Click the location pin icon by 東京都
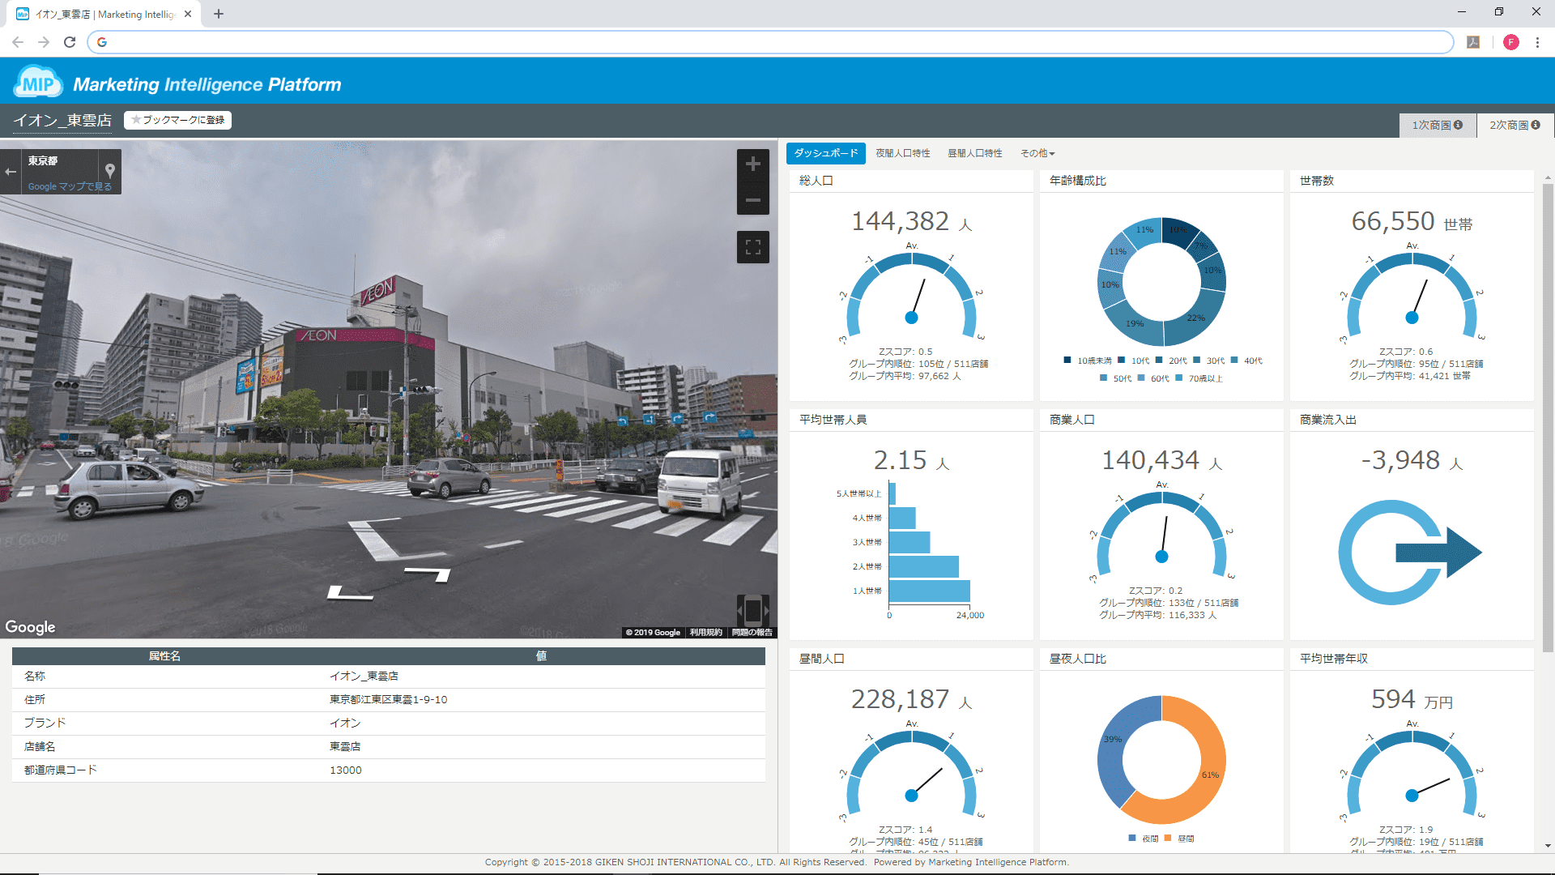This screenshot has width=1555, height=875. coord(110,170)
